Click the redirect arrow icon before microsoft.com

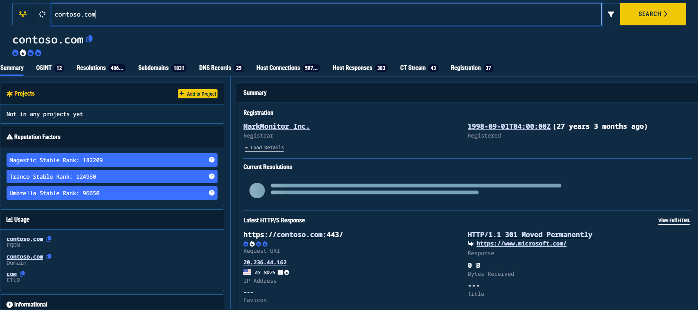(x=470, y=244)
